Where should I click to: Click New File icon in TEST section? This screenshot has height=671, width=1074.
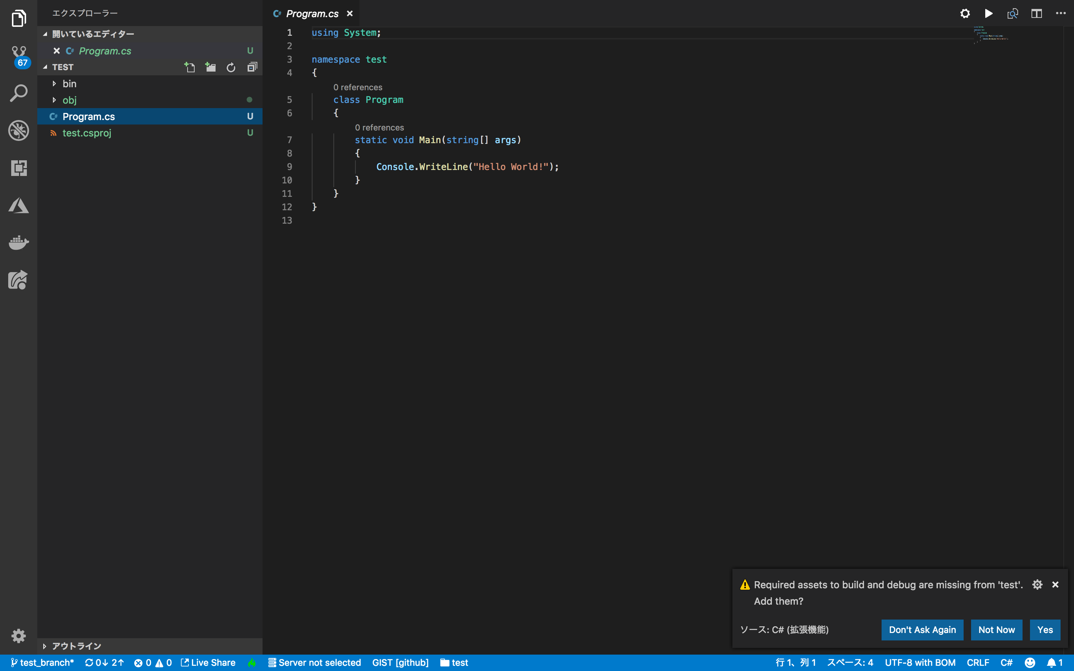pos(190,67)
